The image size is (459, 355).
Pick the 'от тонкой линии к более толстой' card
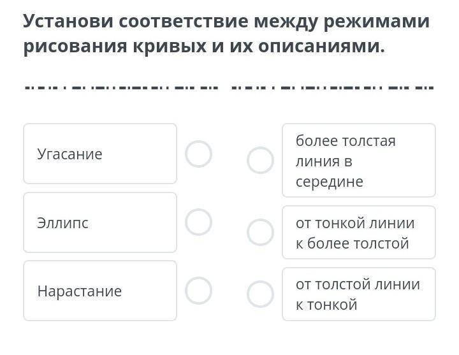tap(358, 233)
